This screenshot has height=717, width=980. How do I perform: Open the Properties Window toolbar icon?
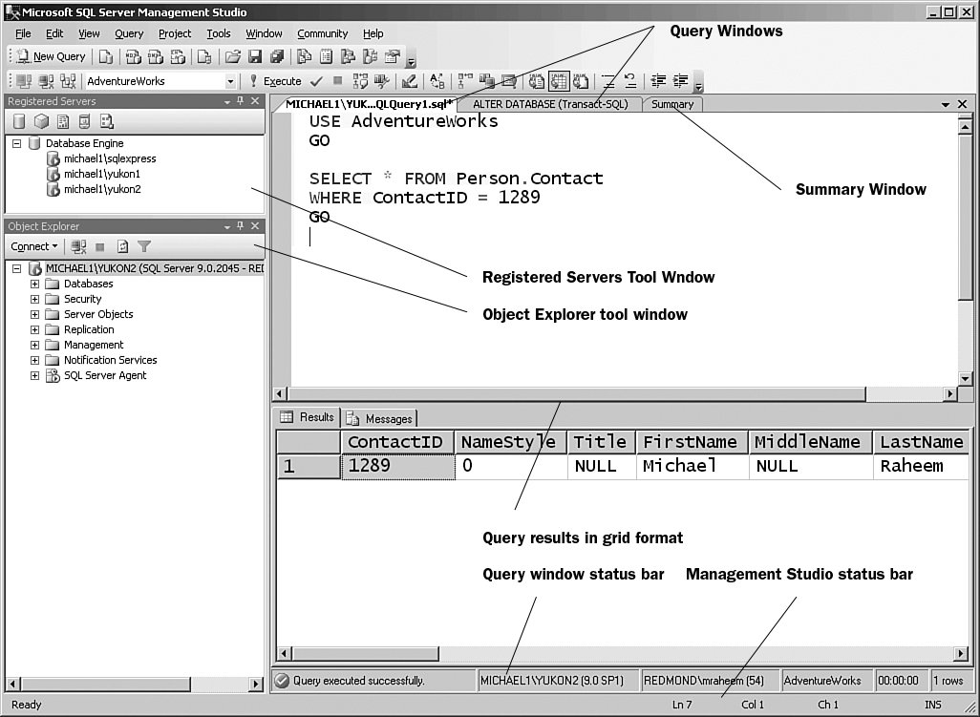click(x=393, y=57)
